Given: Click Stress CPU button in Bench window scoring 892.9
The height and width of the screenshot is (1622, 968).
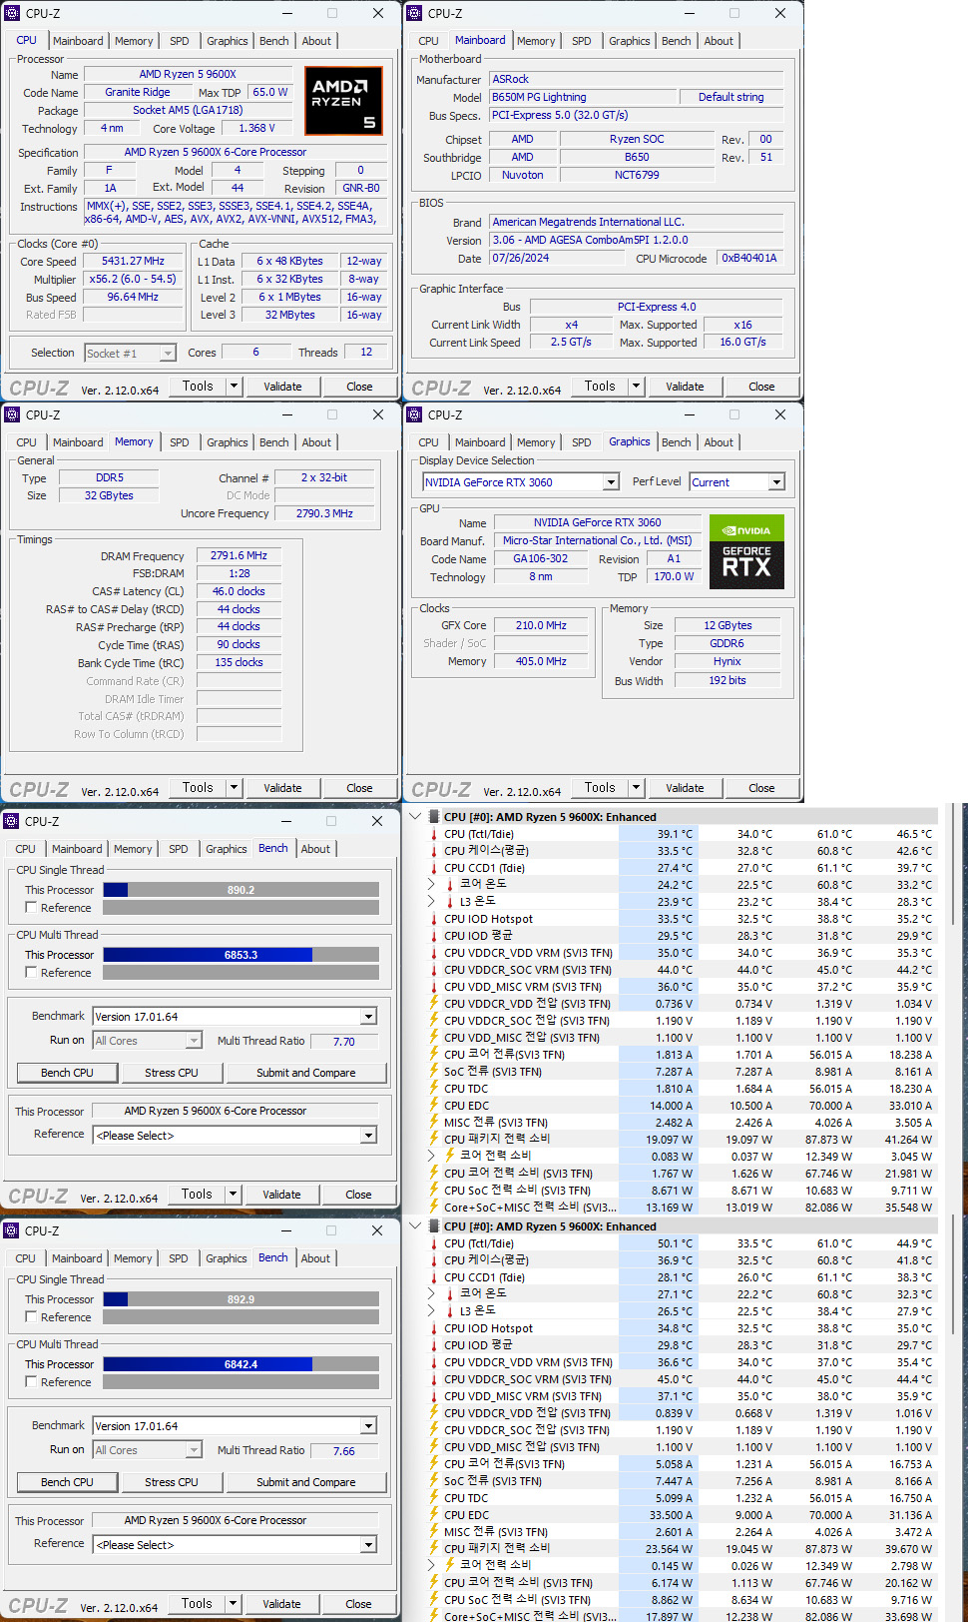Looking at the screenshot, I should click(172, 1482).
